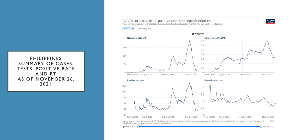Viewport: 288px width, 140px height.
Task: Click the CC BY license link
Action: coord(272,121)
